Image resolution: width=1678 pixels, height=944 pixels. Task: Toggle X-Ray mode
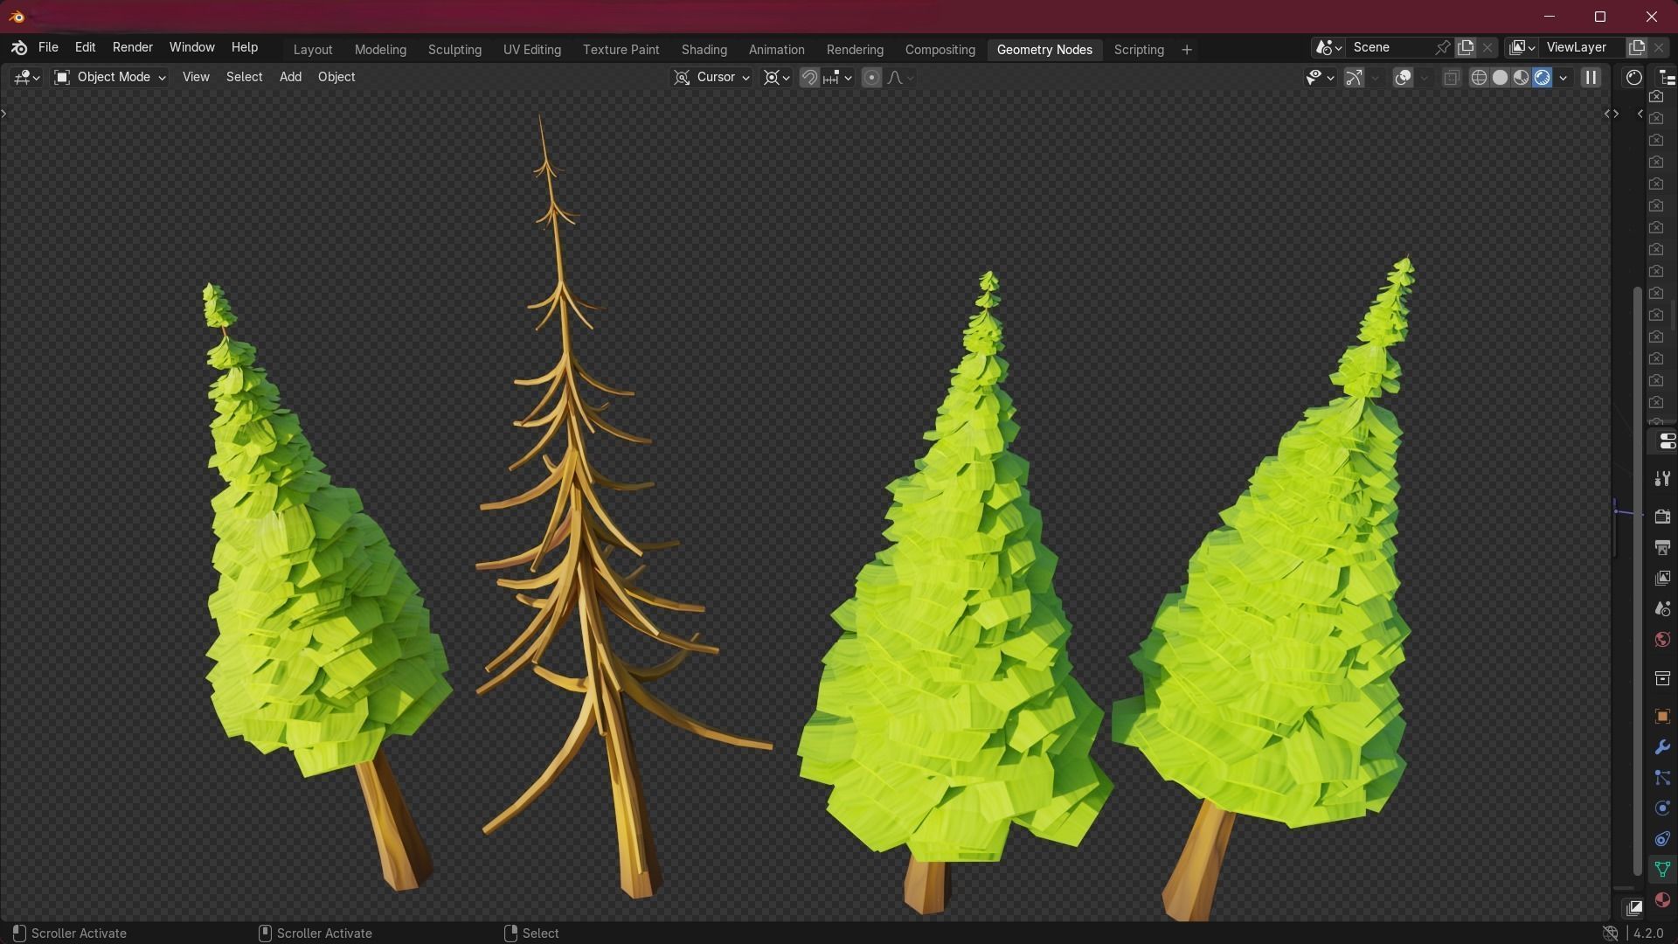pos(1451,78)
